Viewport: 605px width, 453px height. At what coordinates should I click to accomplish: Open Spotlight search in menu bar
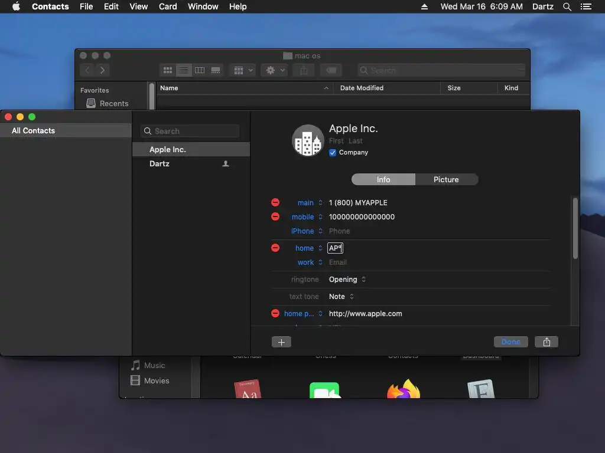coord(567,6)
